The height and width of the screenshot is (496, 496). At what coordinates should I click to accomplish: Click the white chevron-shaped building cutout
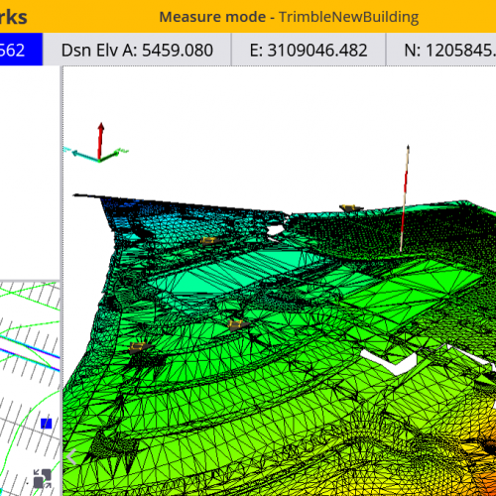[x=389, y=361]
